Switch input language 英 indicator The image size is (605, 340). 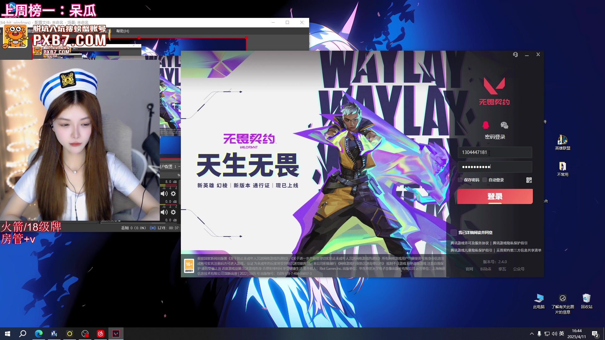click(x=562, y=334)
